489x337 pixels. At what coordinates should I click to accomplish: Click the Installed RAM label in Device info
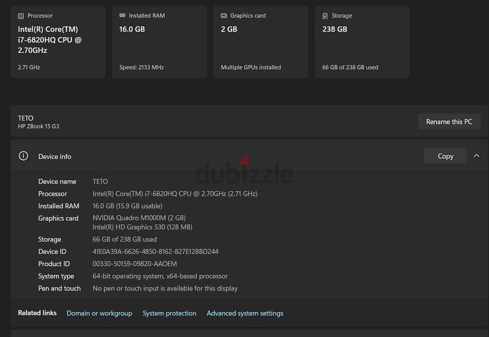(x=58, y=206)
